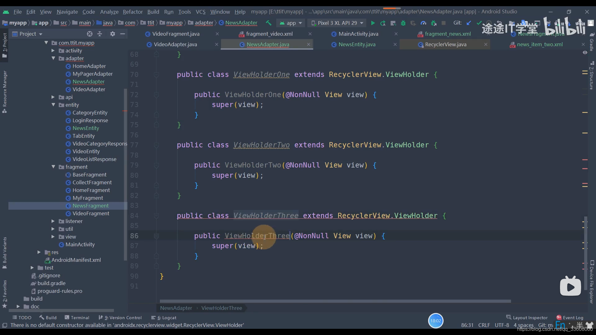The height and width of the screenshot is (335, 596).
Task: Click Run with Coverage icon
Action: click(413, 23)
